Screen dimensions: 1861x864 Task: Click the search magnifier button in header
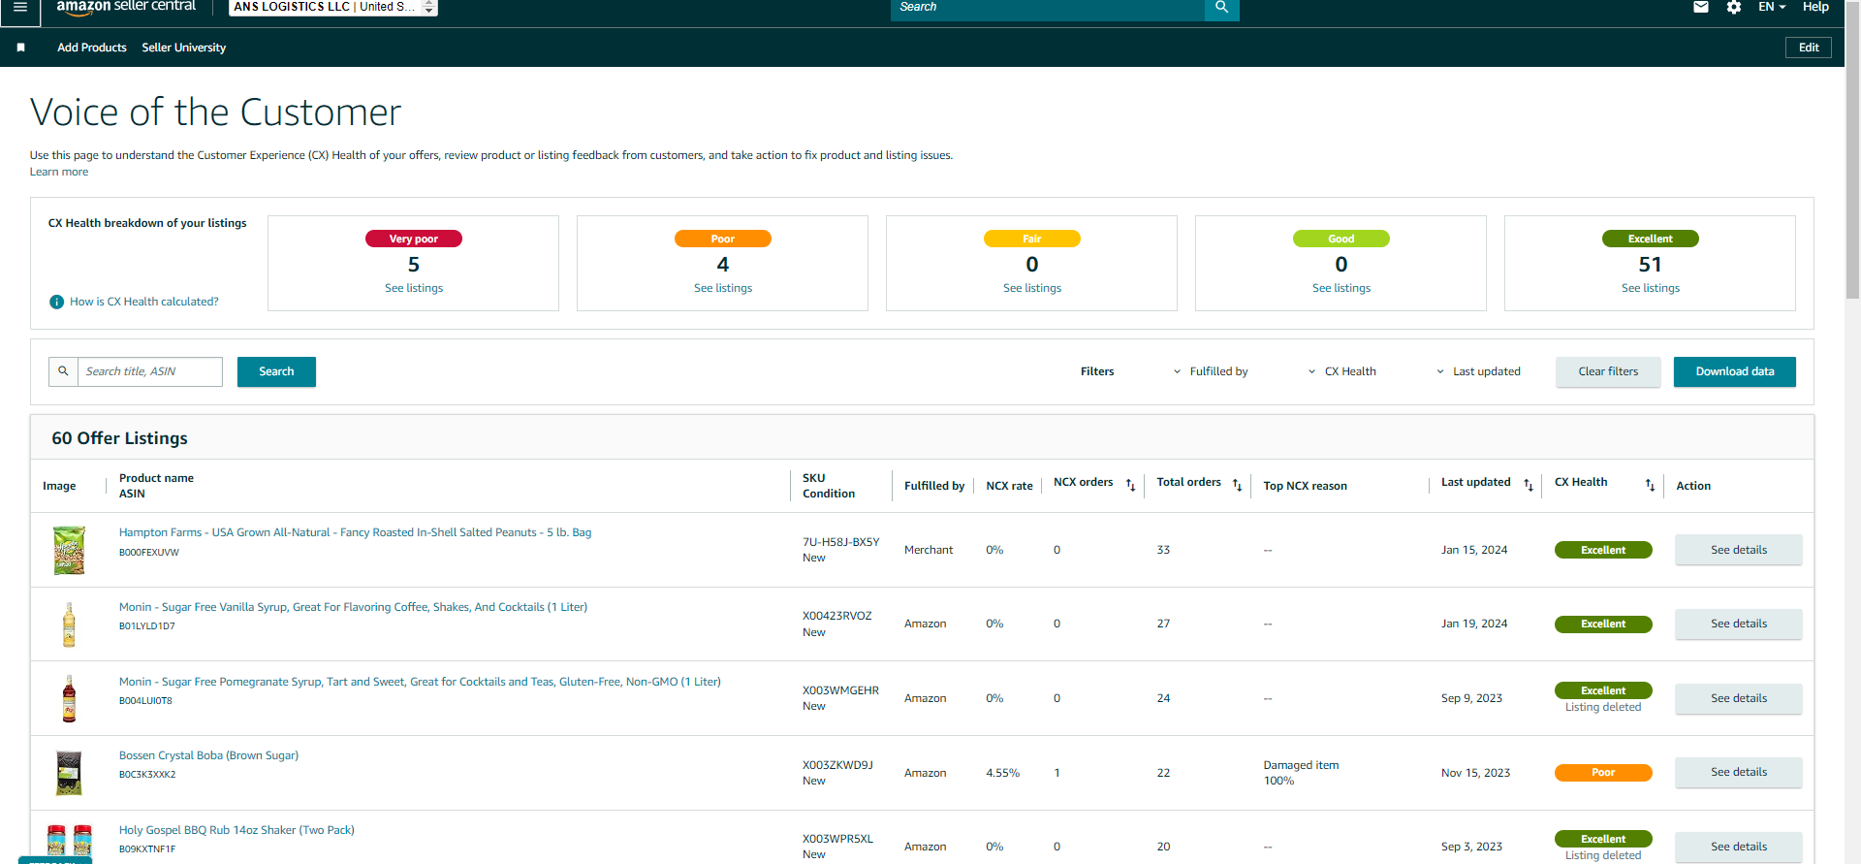click(1221, 8)
